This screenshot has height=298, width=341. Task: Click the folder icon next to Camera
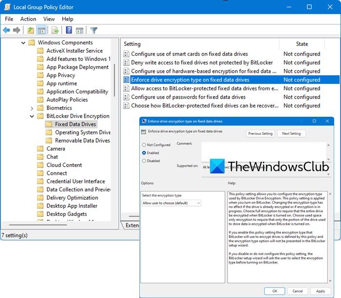40,149
